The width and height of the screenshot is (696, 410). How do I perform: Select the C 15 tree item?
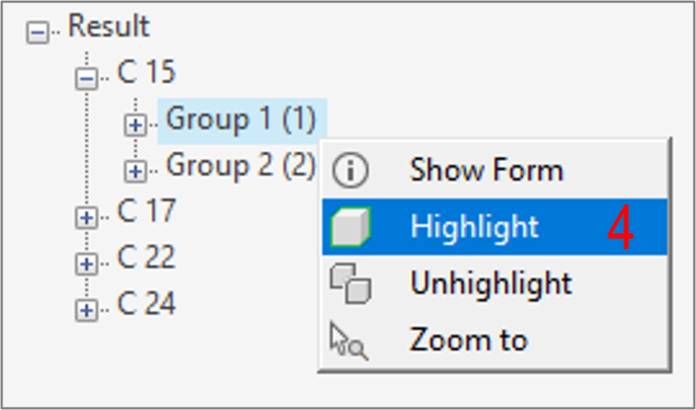146,73
